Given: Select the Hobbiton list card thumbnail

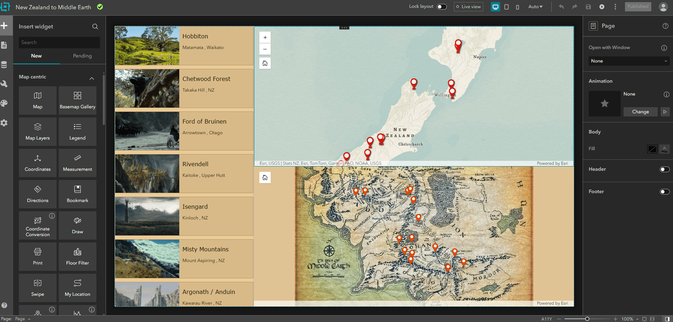Looking at the screenshot, I should click(147, 46).
